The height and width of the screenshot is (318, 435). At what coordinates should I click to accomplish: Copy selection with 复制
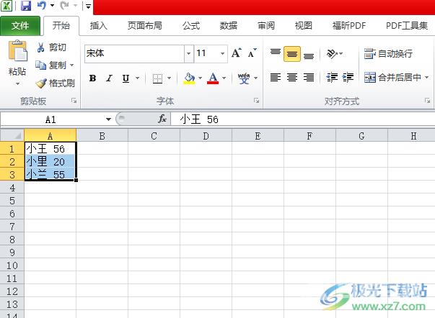(x=51, y=65)
